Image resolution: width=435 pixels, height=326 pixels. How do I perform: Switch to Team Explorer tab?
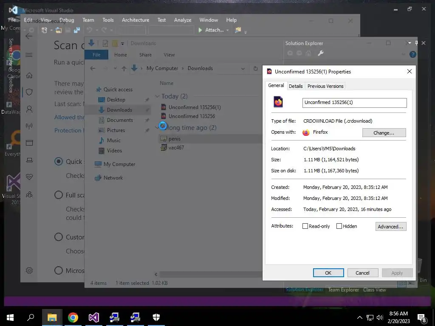(x=343, y=289)
